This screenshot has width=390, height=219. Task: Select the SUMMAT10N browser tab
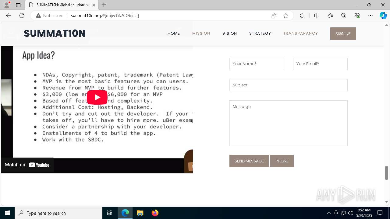pos(62,5)
